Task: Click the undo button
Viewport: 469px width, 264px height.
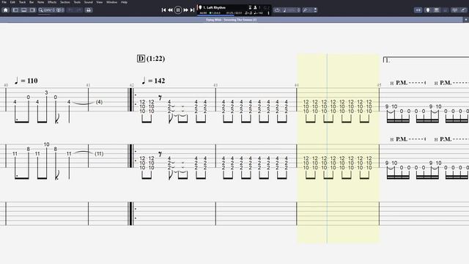Action: coord(71,10)
